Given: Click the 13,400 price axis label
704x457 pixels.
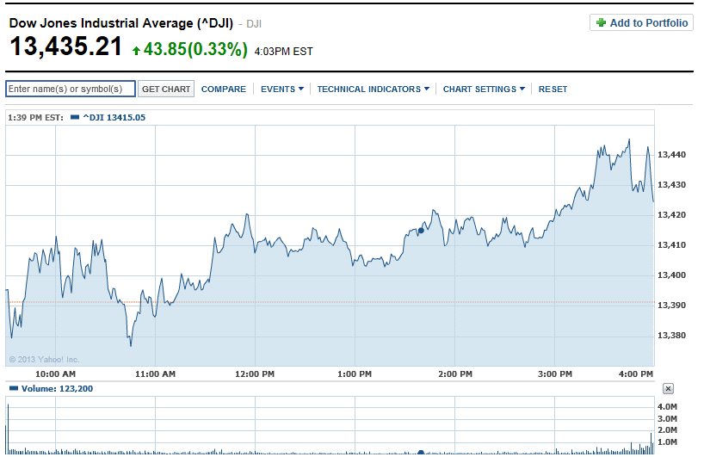Looking at the screenshot, I should [x=671, y=275].
